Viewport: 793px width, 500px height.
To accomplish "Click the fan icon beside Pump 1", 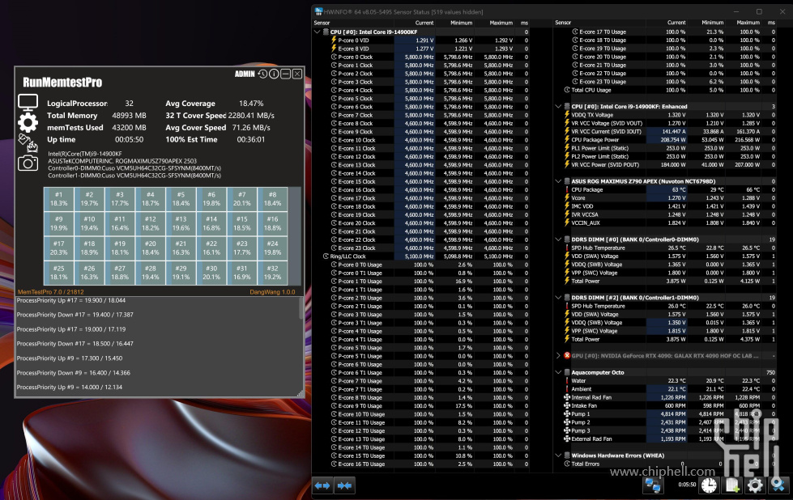I will [567, 413].
